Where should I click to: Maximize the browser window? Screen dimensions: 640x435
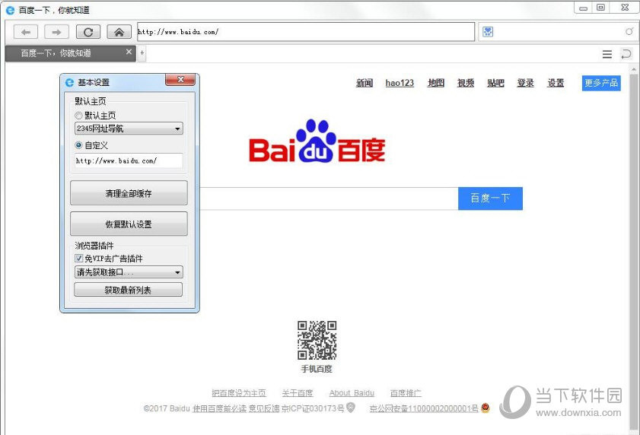(601, 8)
